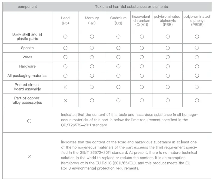Click the Lead circle in the Hardware row
This screenshot has height=181, width=214.
(65, 66)
